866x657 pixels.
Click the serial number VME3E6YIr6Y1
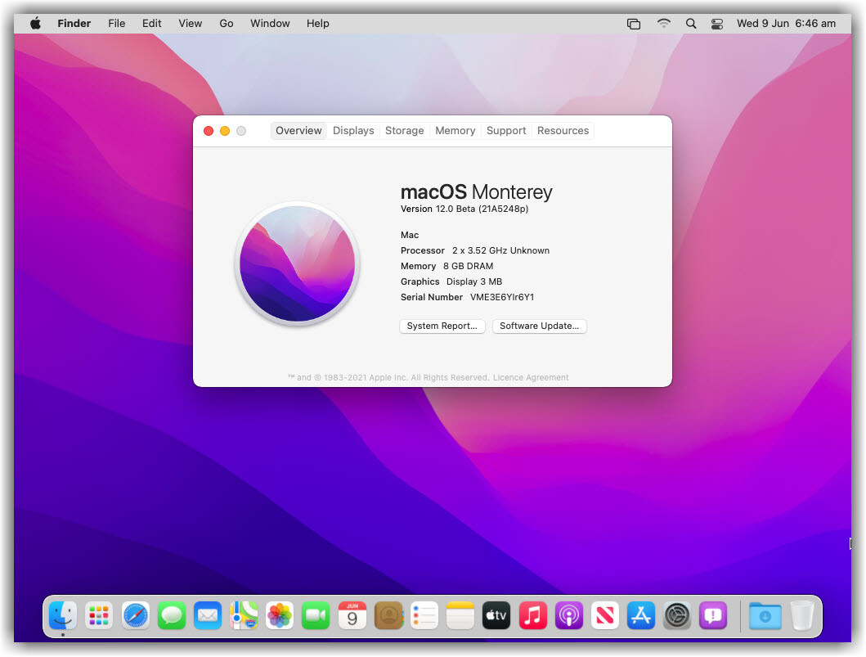[502, 297]
